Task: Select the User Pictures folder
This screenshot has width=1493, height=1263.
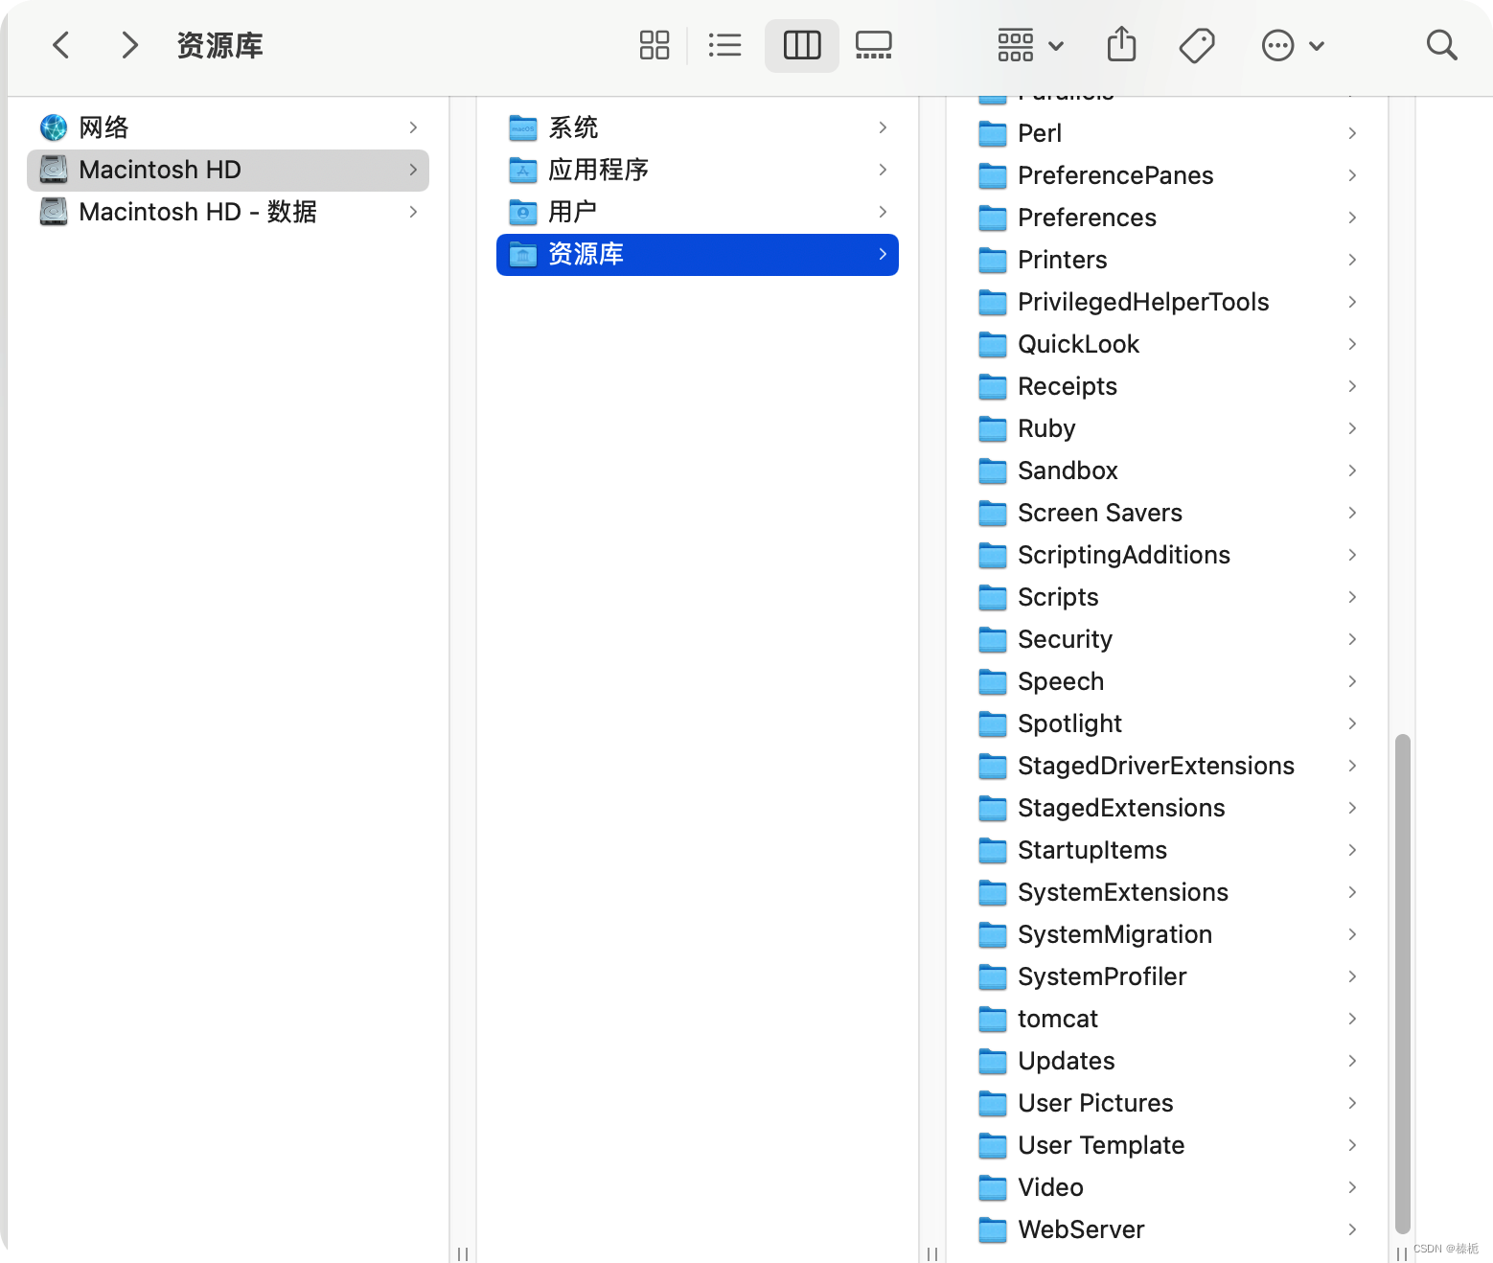Action: tap(1167, 1103)
